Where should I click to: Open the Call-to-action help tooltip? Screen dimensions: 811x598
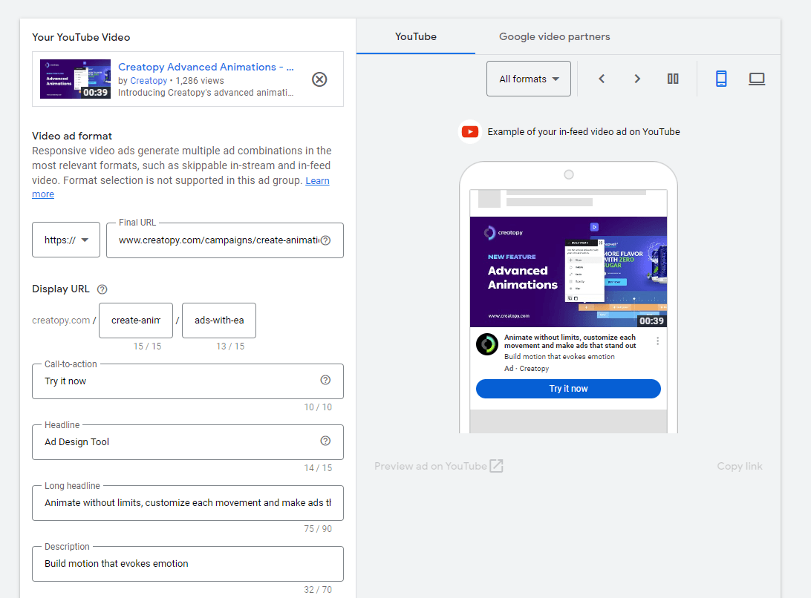pyautogui.click(x=325, y=379)
